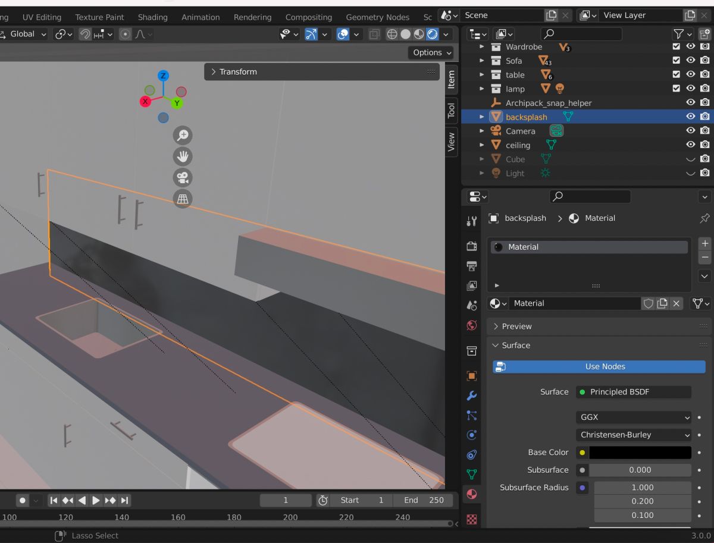This screenshot has height=543, width=714.
Task: Toggle camera view with the camera icon
Action: pyautogui.click(x=183, y=177)
